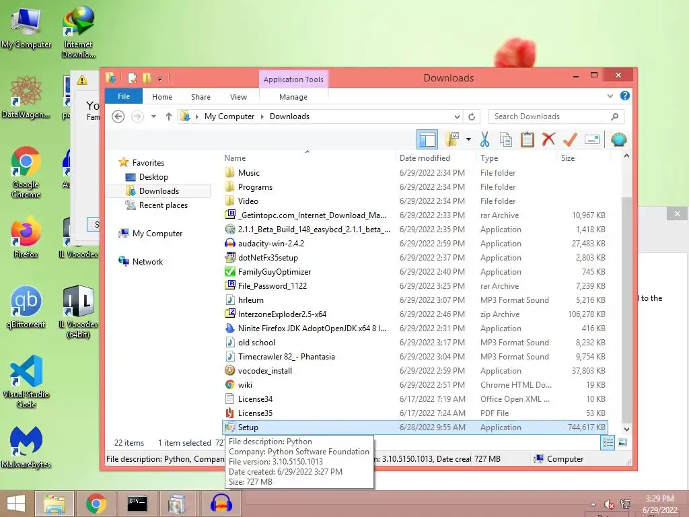Switch to Large icons view in status bar
689x517 pixels.
coord(622,443)
